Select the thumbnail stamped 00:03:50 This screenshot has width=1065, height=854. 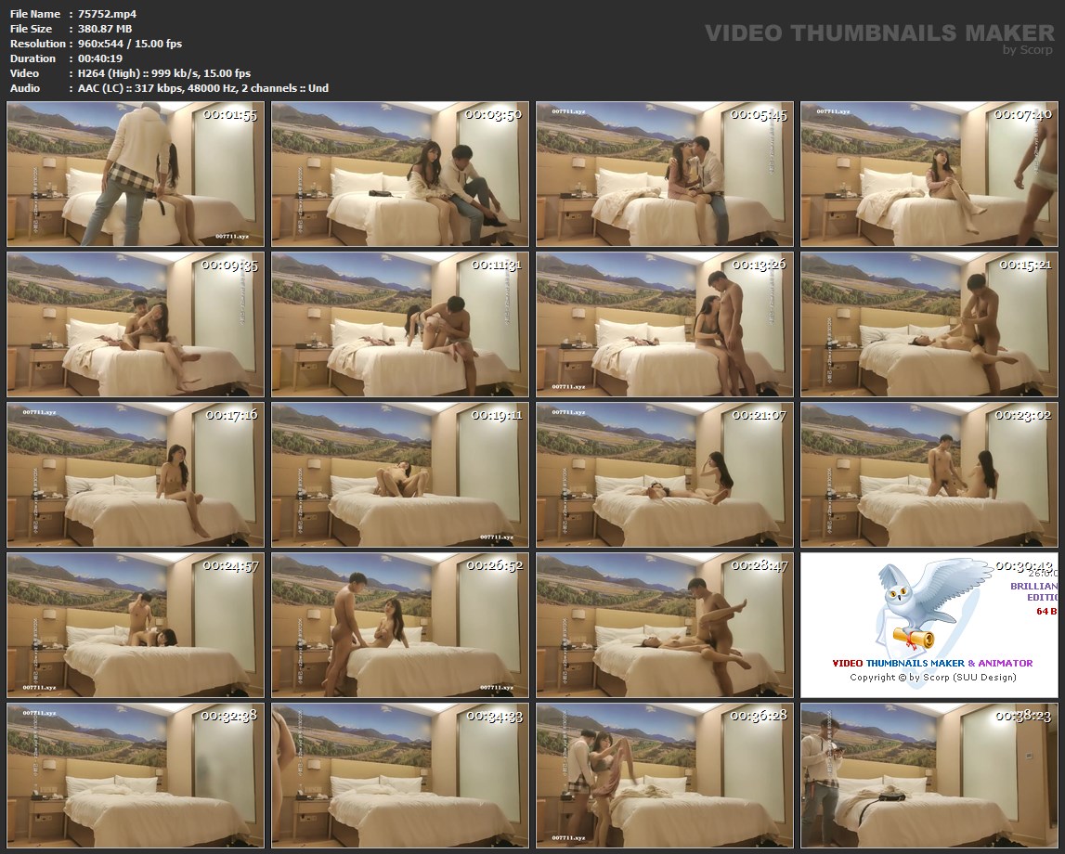400,174
